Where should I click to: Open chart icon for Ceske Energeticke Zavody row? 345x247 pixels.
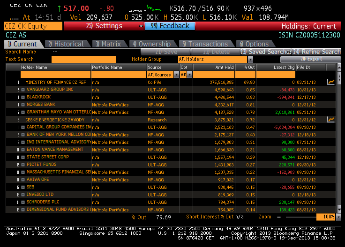point(330,120)
